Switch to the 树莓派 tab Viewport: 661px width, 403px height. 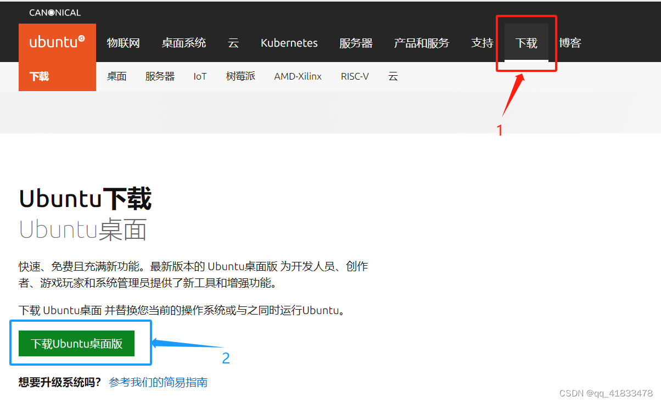pos(240,76)
